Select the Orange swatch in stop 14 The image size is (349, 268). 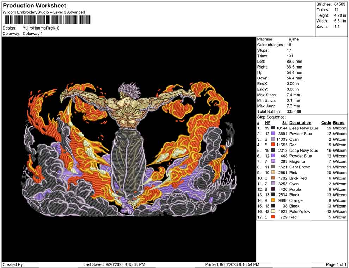pyautogui.click(x=273, y=200)
